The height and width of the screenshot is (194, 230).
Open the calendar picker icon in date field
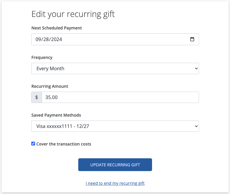192,39
